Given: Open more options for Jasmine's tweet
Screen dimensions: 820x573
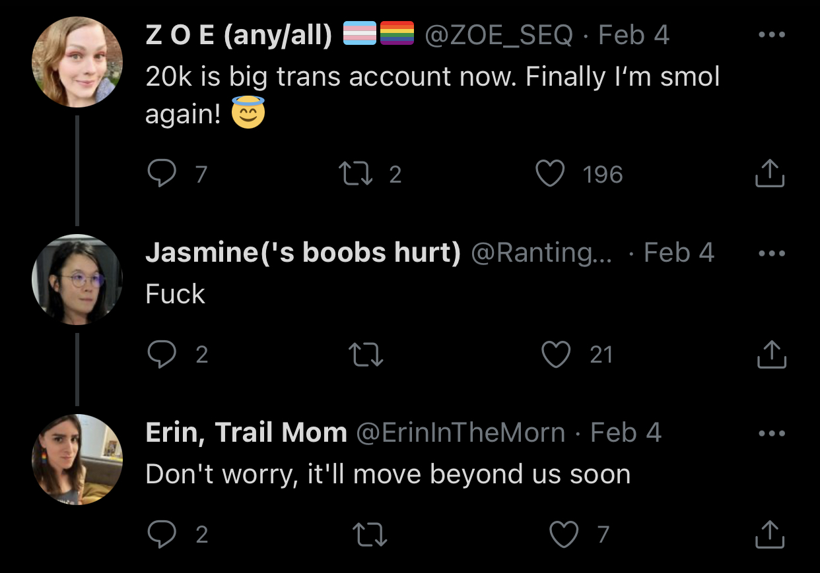Looking at the screenshot, I should point(771,253).
